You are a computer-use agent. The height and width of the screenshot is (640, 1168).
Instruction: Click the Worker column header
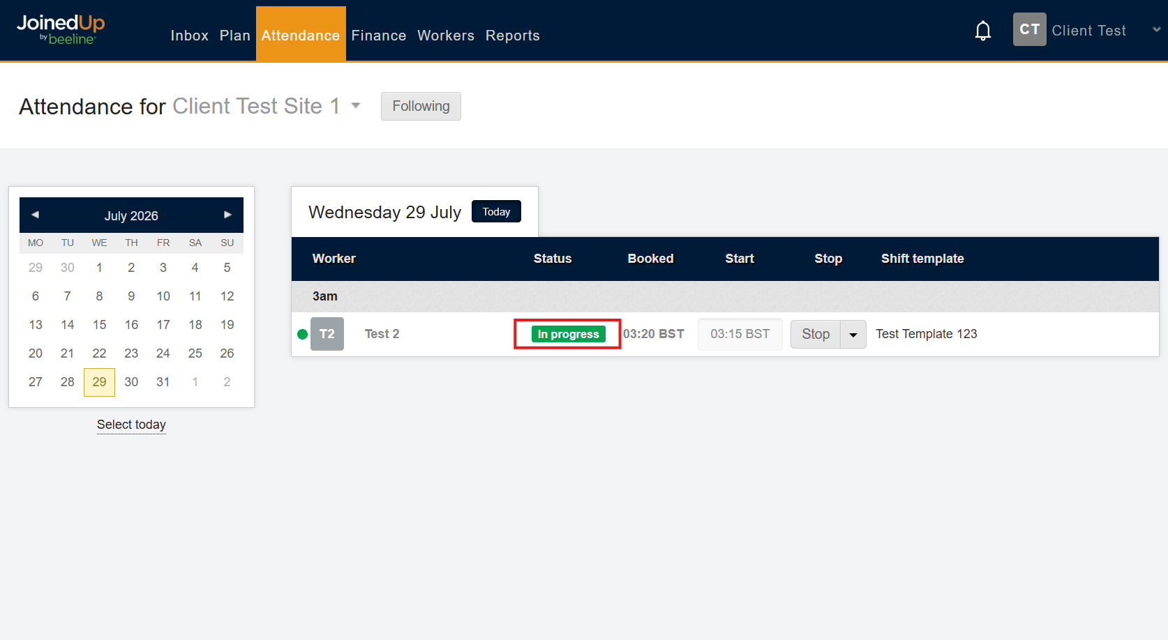coord(334,259)
